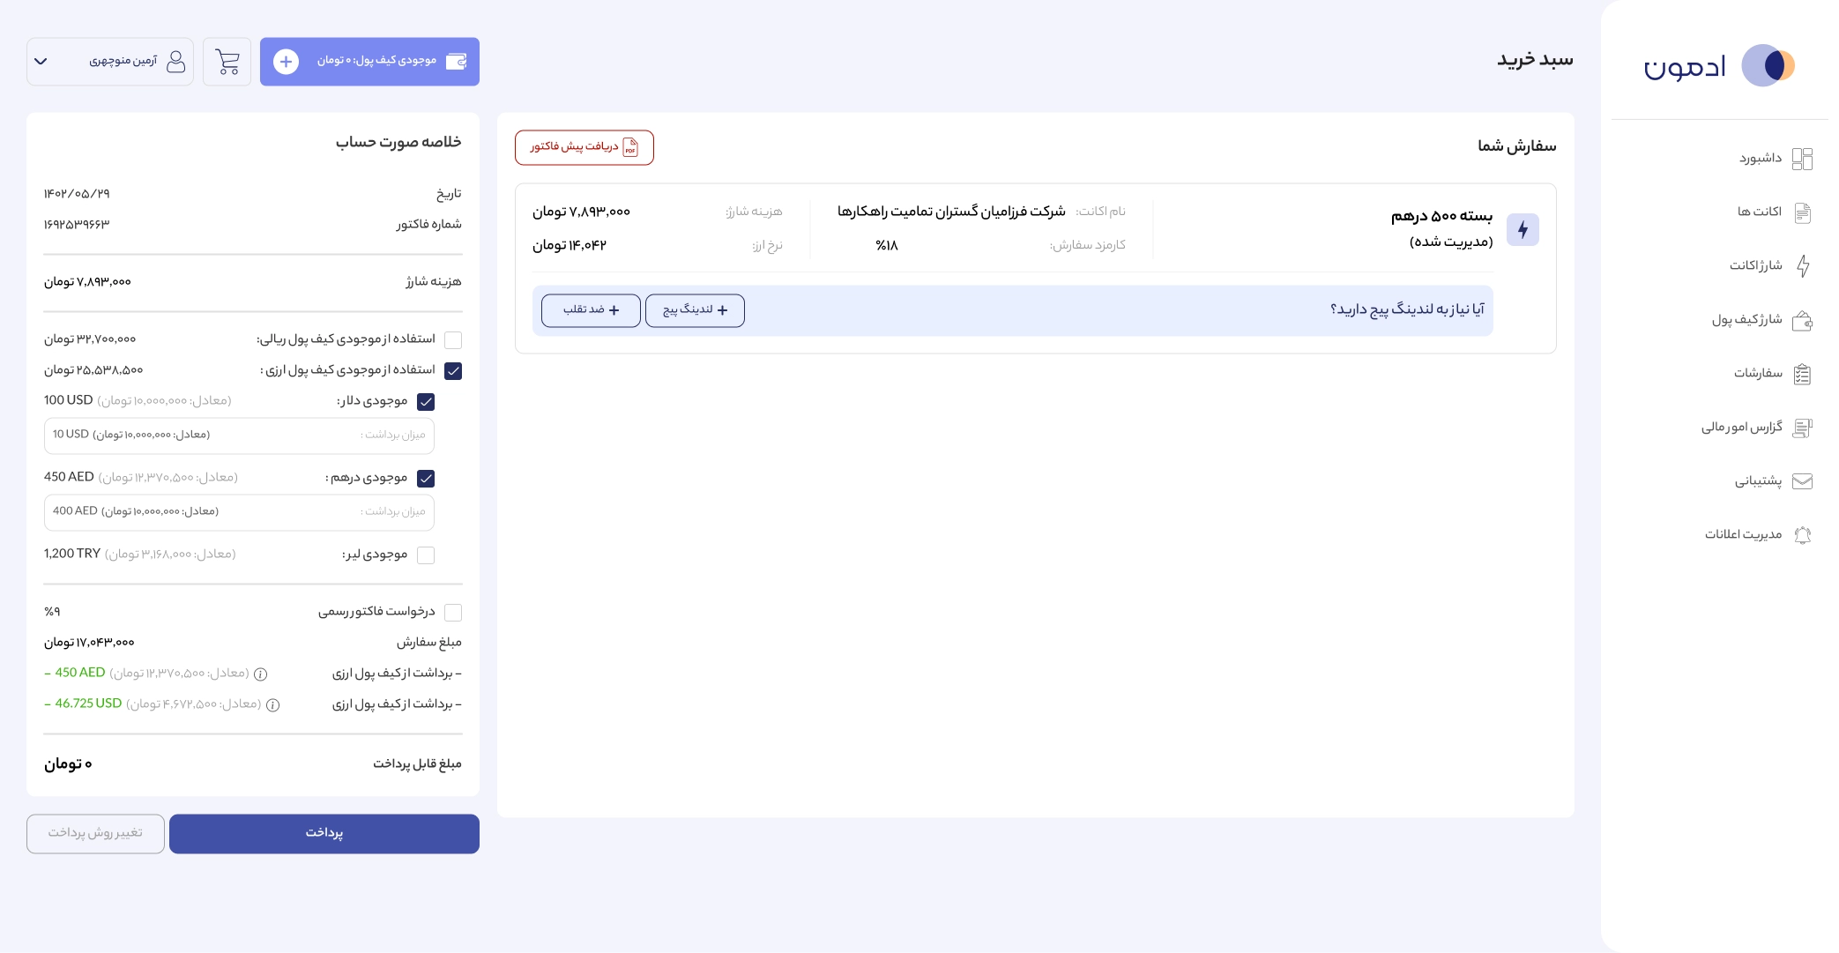Click the bell icon for مدیریت اعلانات

1803,535
